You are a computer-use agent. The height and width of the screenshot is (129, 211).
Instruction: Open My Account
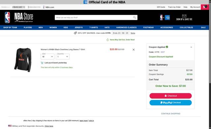(195, 7)
